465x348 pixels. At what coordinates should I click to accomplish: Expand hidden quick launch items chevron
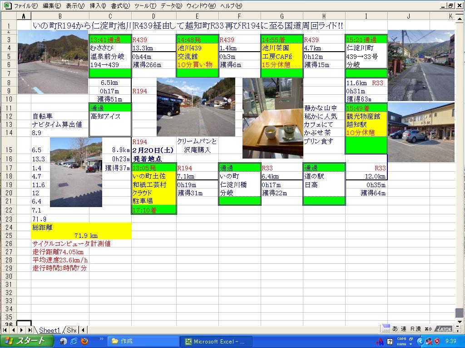point(101,339)
